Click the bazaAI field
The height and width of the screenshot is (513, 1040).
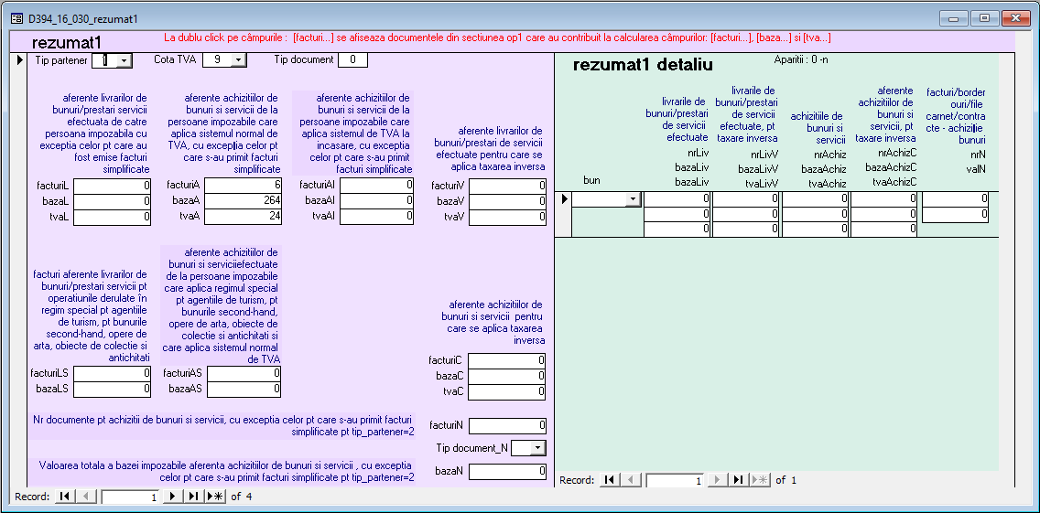(x=375, y=201)
